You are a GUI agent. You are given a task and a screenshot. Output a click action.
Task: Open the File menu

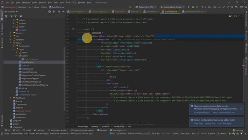(x=7, y=3)
